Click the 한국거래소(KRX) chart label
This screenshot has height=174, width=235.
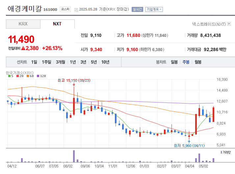coord(20,73)
